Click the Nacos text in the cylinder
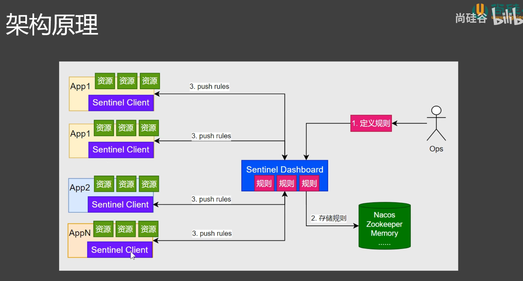This screenshot has width=523, height=281. (x=384, y=215)
